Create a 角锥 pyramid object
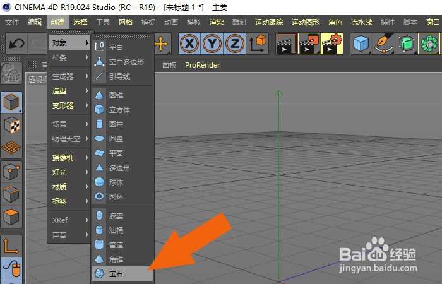This screenshot has height=284, width=442. click(x=123, y=259)
